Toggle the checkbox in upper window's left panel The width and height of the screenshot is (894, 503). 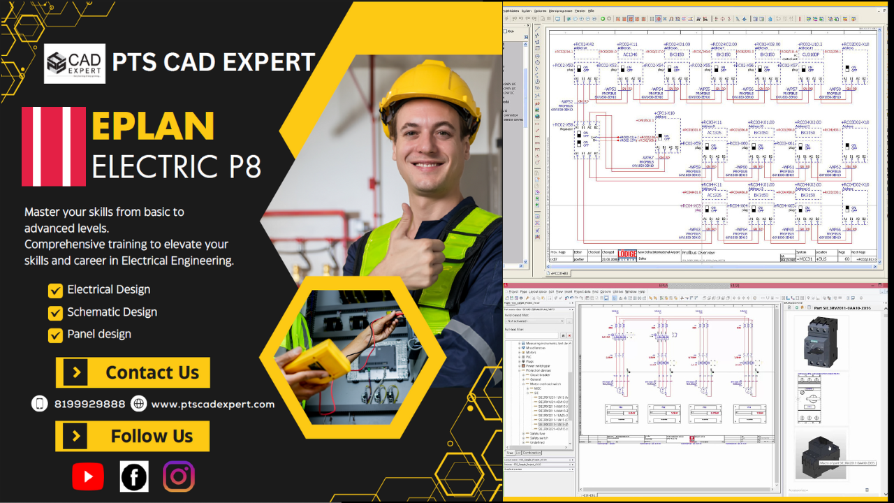pos(505,31)
